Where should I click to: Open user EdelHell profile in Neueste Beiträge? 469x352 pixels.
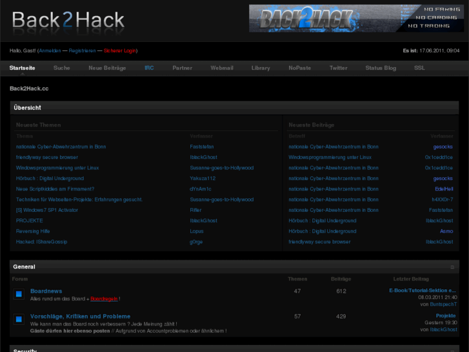click(444, 189)
